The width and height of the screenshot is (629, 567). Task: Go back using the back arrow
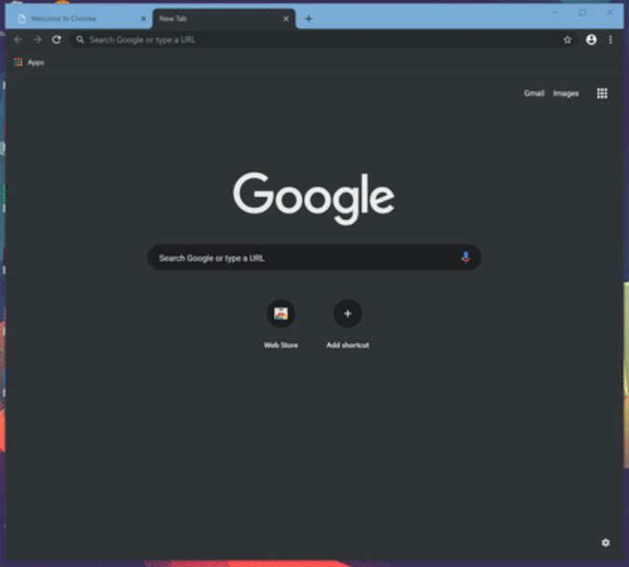[18, 40]
